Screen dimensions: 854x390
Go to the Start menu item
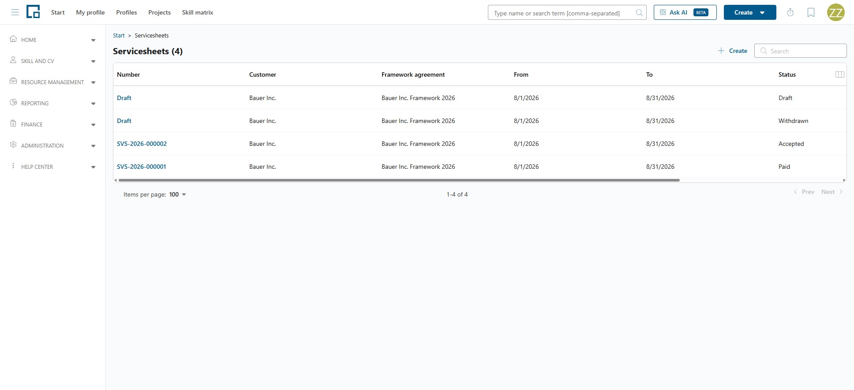pos(58,12)
